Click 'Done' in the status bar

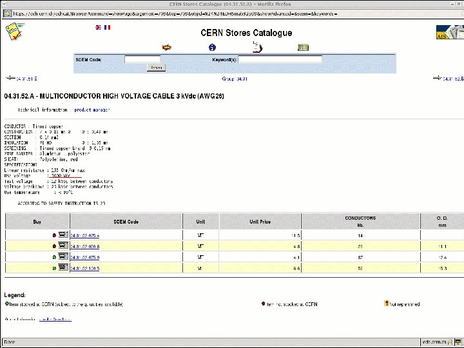pos(10,342)
